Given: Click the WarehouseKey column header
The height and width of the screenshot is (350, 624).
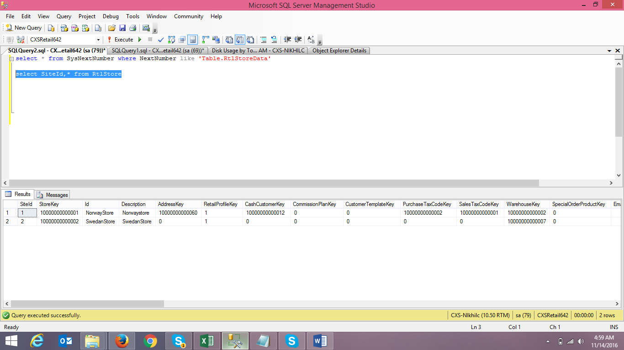Looking at the screenshot, I should pos(527,204).
